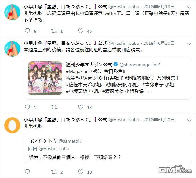This screenshot has height=178, width=196.
Task: Open @shonenmagazine1 profile handle
Action: (x=140, y=65)
